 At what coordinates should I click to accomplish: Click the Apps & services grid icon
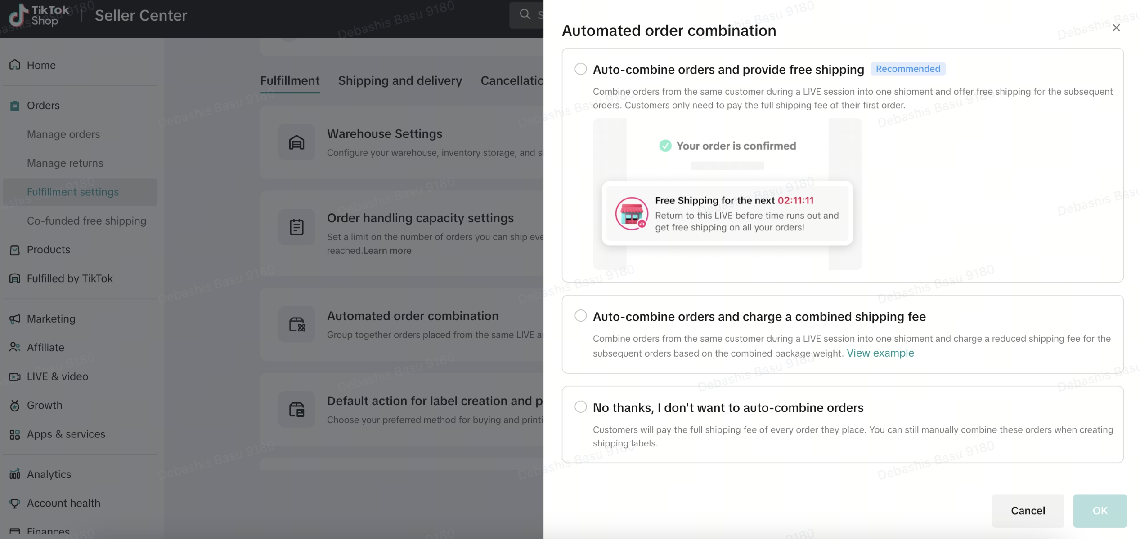[15, 434]
